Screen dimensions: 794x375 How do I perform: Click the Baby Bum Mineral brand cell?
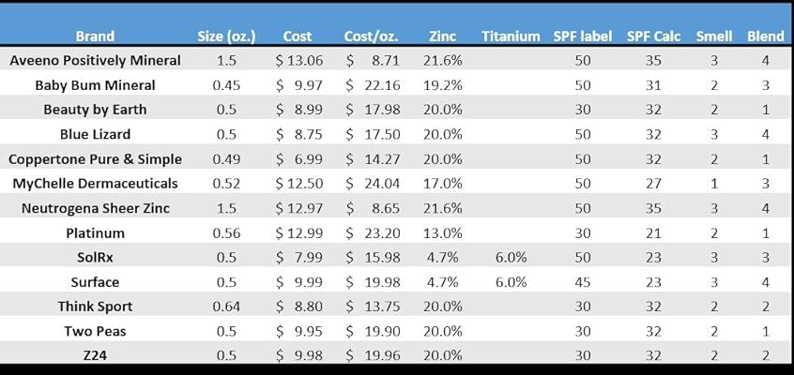[95, 85]
